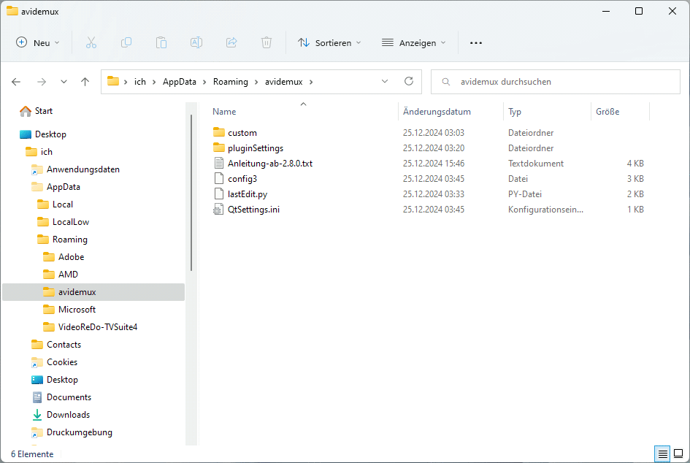690x463 pixels.
Task: Click the chevron after avidemux in path
Action: coord(310,82)
